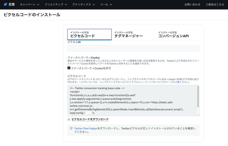The height and width of the screenshot is (146, 228).
Task: Open the クリエイティブ menu
Action: pos(56,5)
